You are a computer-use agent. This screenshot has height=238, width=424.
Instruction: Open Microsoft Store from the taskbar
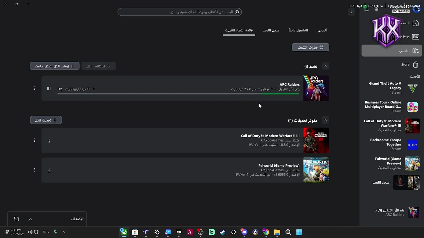pos(135,232)
